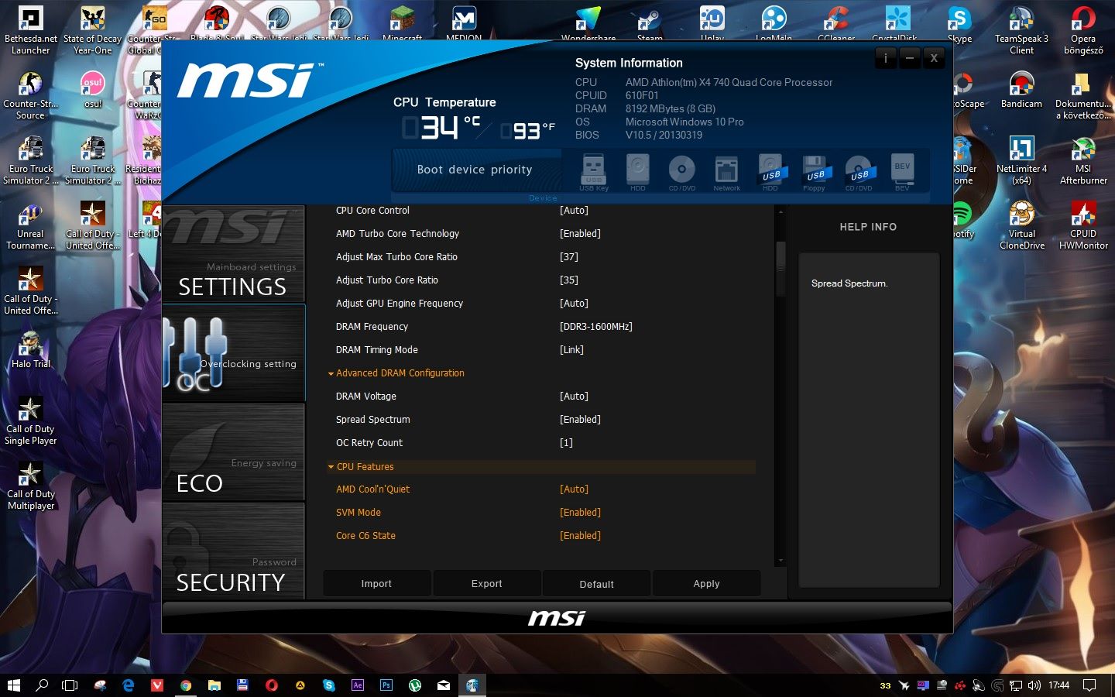
Task: Click the Import button
Action: pos(376,584)
